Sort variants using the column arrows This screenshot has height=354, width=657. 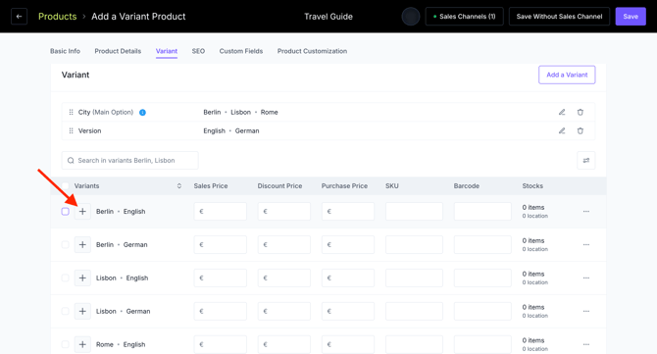[179, 186]
